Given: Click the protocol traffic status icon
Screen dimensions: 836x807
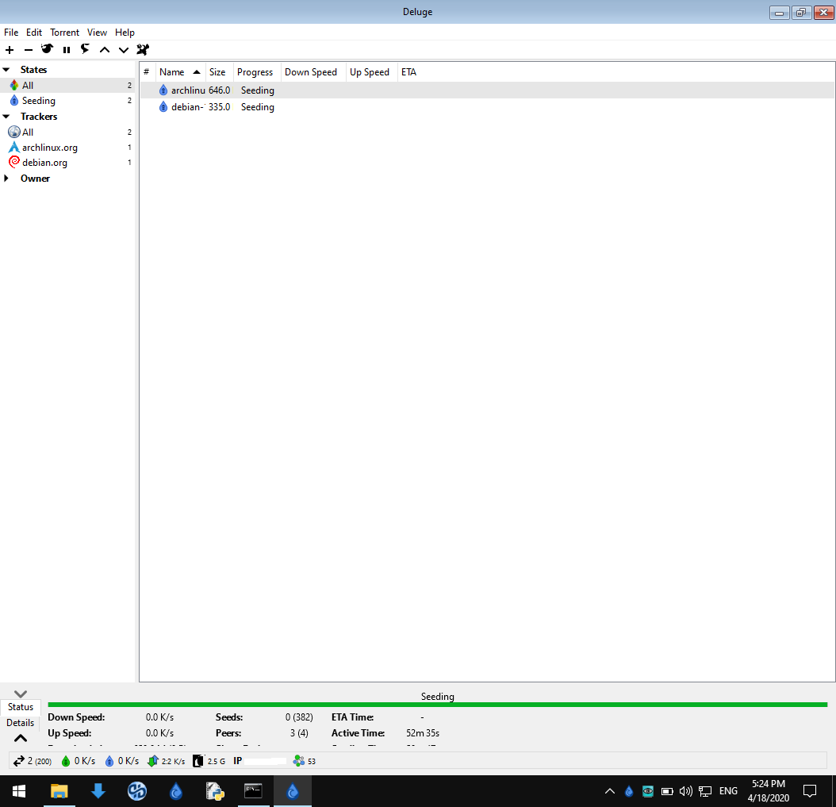Looking at the screenshot, I should (x=153, y=761).
